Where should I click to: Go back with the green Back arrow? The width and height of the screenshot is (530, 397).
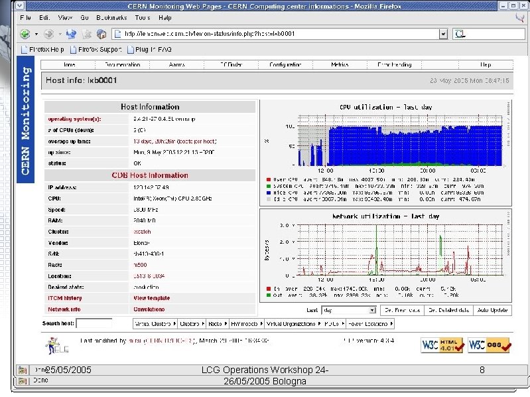(x=25, y=34)
